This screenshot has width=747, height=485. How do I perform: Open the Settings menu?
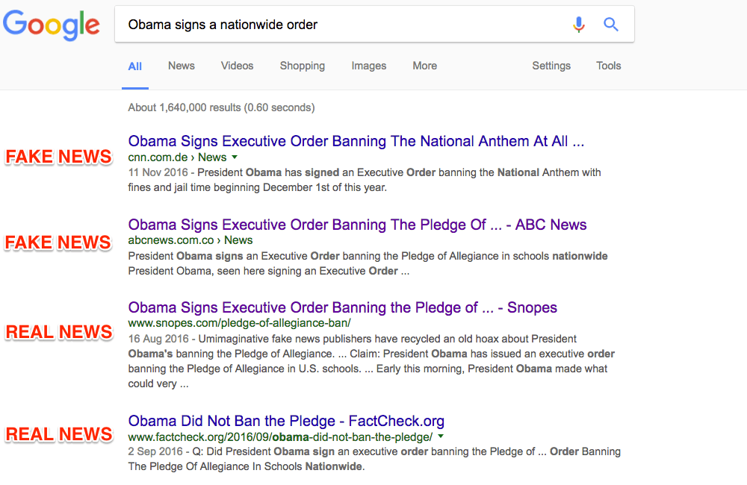coord(551,66)
